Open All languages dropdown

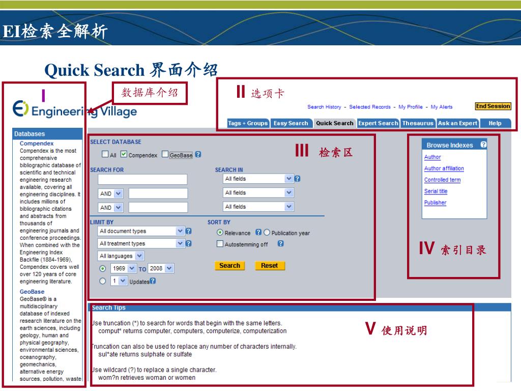click(x=121, y=256)
